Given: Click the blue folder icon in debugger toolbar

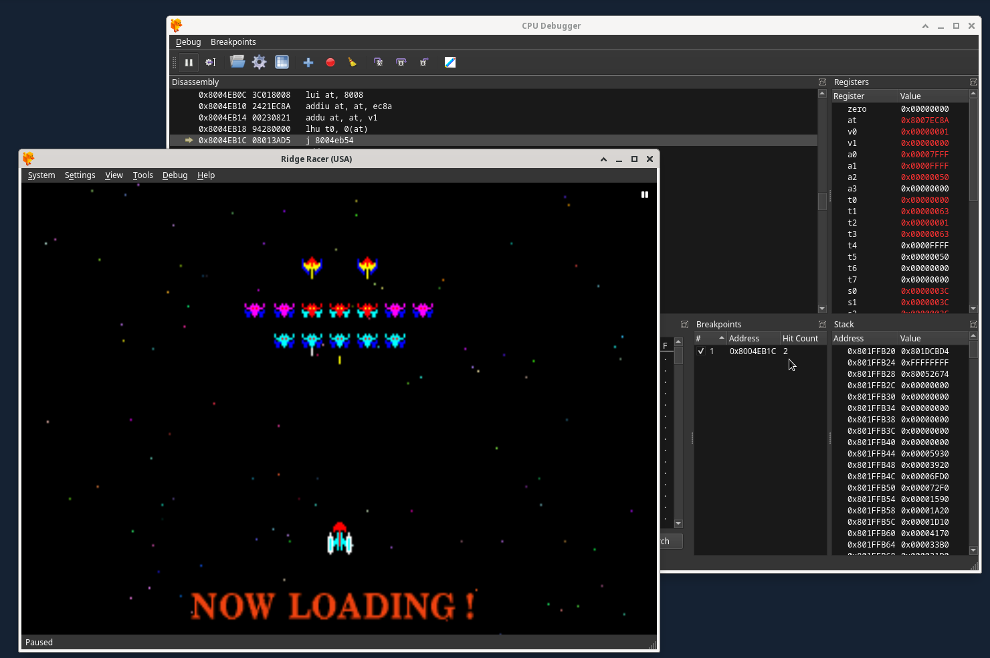Looking at the screenshot, I should (x=237, y=62).
